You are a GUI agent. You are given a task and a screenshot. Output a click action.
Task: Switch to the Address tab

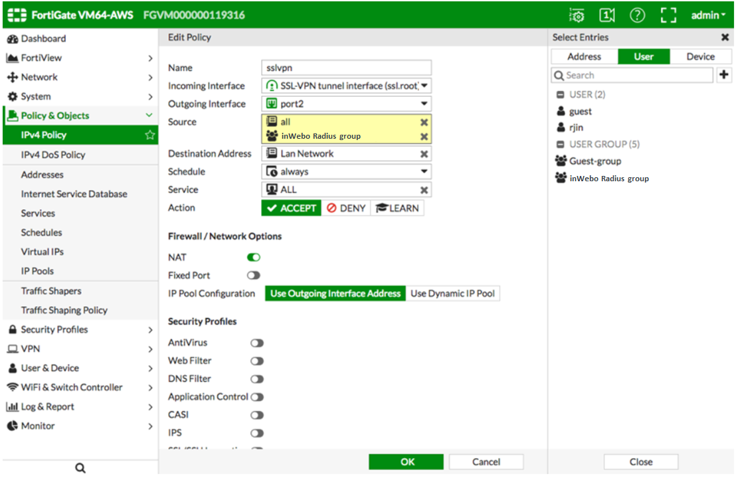click(x=585, y=57)
